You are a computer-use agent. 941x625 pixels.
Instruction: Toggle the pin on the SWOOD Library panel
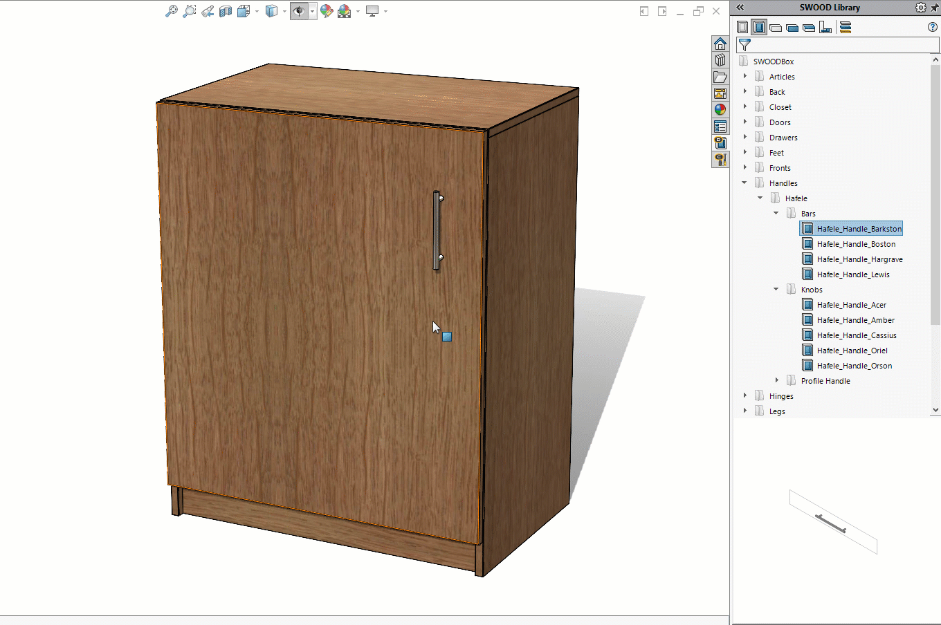[x=935, y=7]
